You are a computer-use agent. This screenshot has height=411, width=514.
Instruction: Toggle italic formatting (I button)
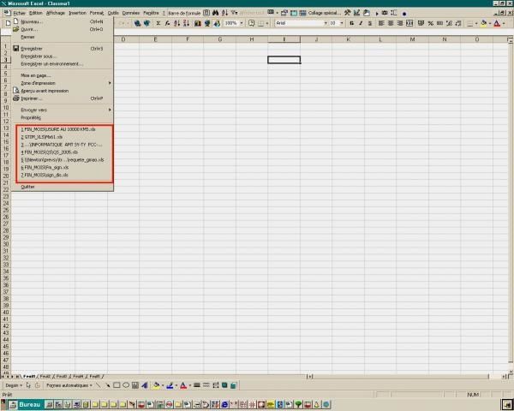361,23
